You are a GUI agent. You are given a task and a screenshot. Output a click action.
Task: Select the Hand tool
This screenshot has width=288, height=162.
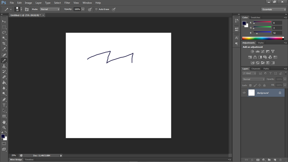pos(4,122)
